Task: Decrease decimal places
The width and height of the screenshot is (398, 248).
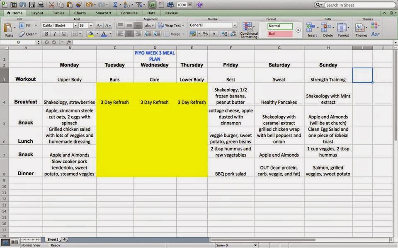Action: click(x=233, y=33)
